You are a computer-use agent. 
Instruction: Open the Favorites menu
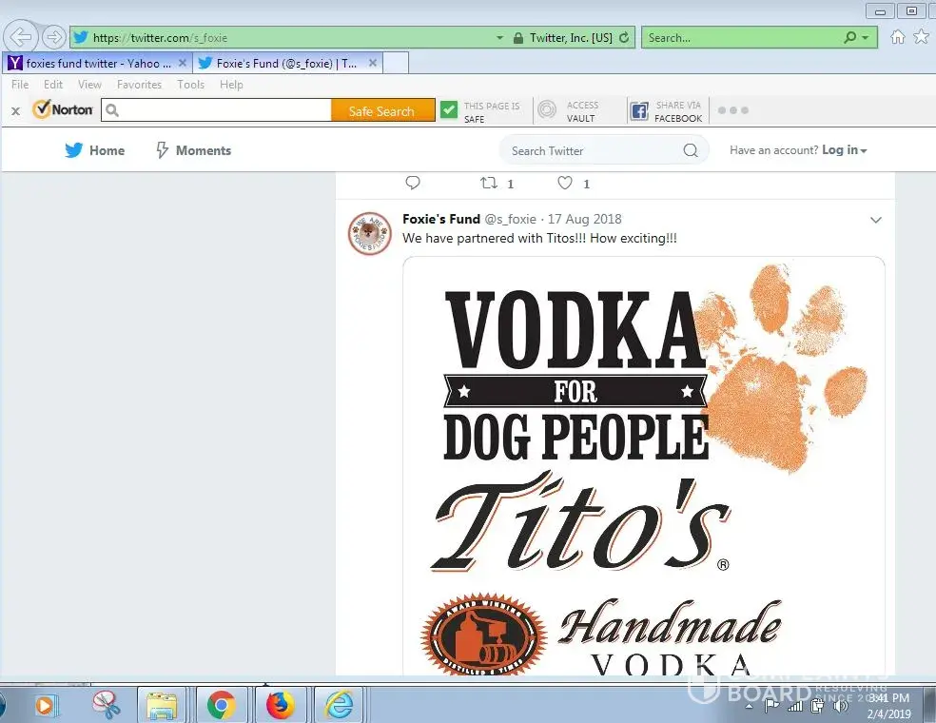click(139, 85)
